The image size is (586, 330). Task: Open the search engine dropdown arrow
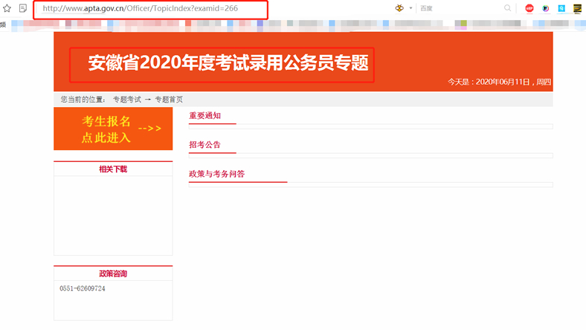410,8
